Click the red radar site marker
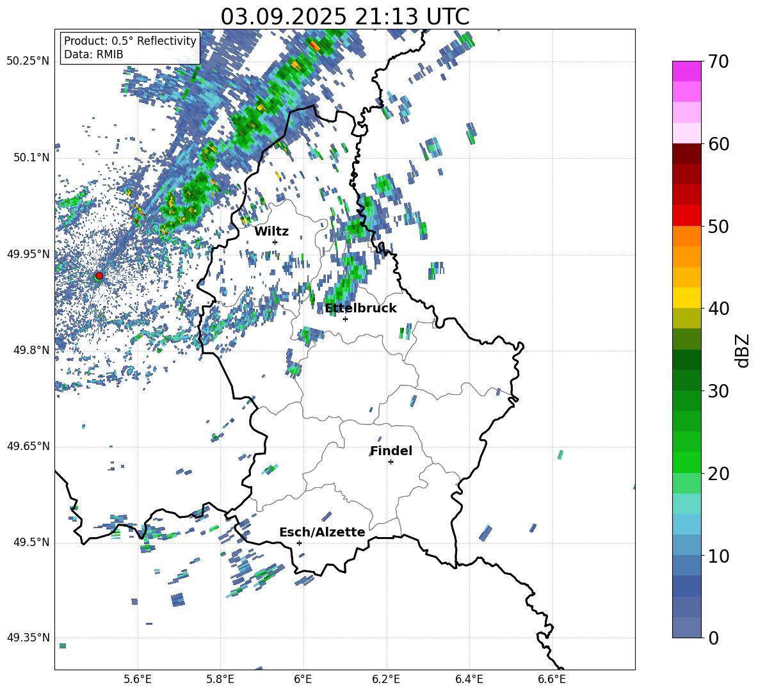 click(99, 276)
